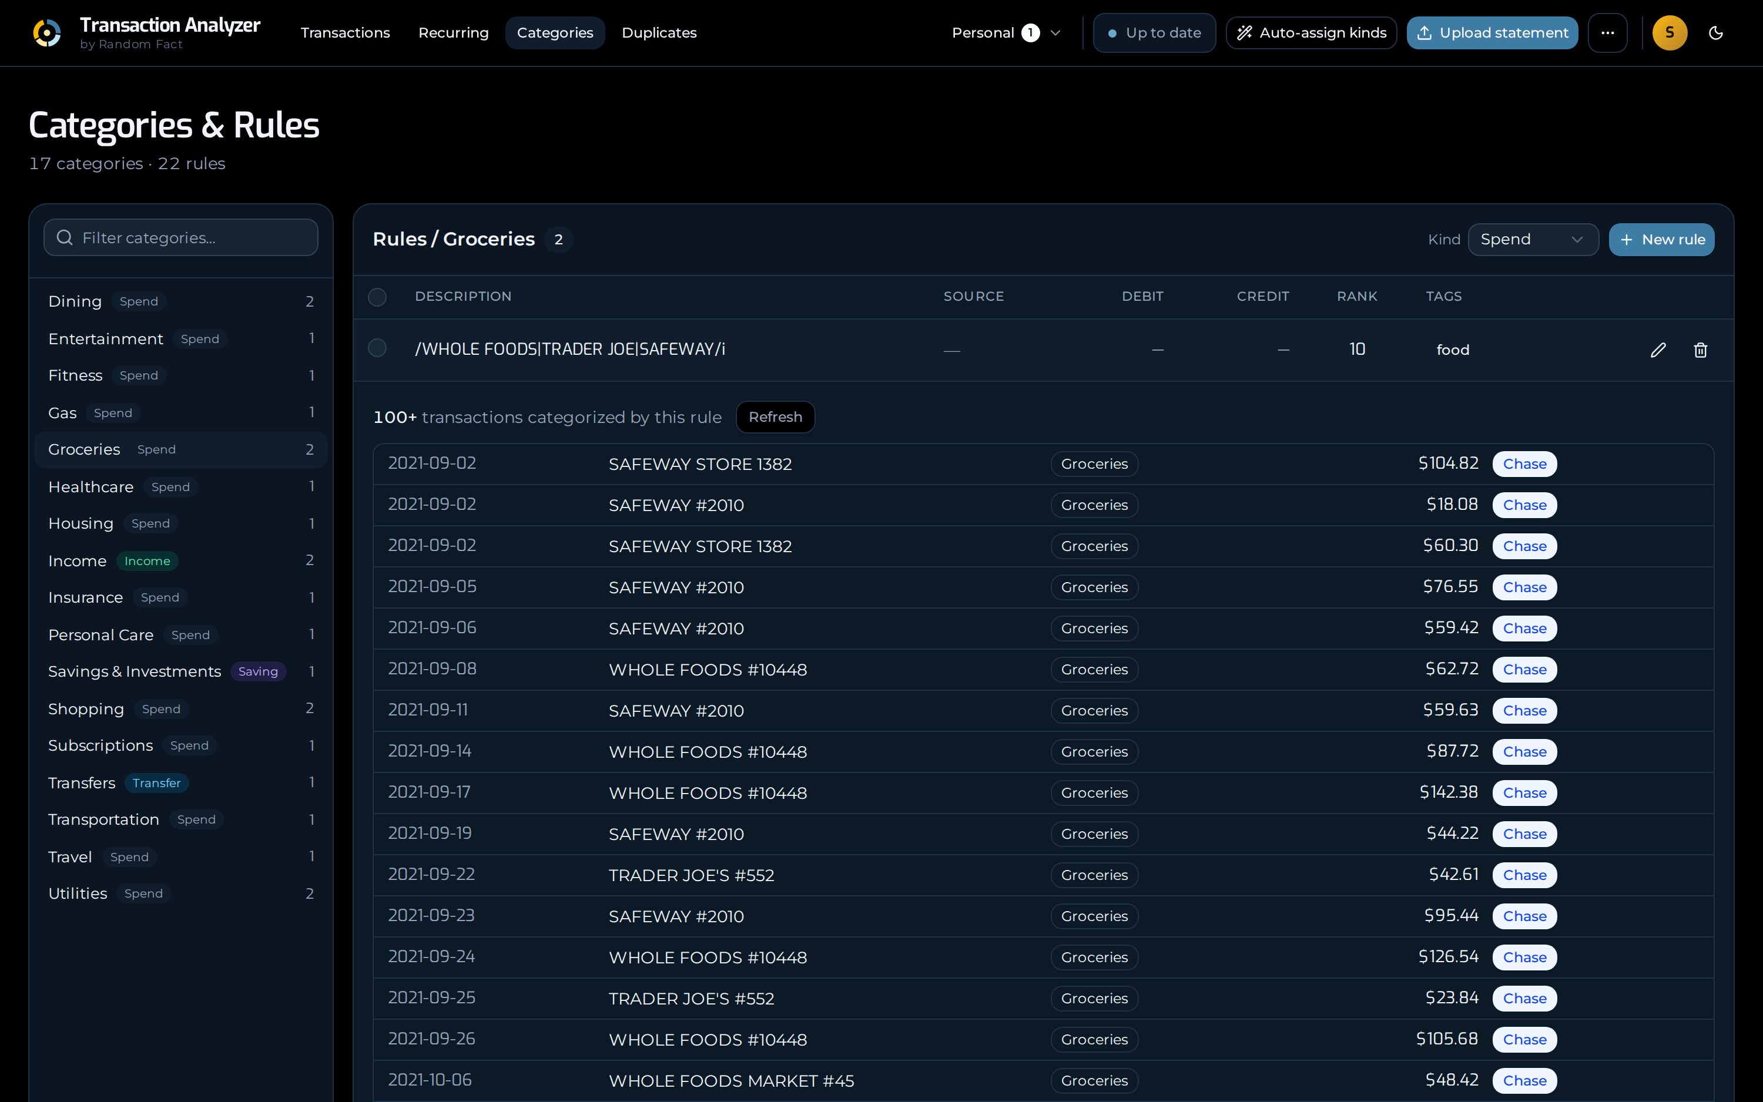This screenshot has width=1763, height=1102.
Task: Click Chase badge on $95.44 transaction
Action: point(1524,916)
